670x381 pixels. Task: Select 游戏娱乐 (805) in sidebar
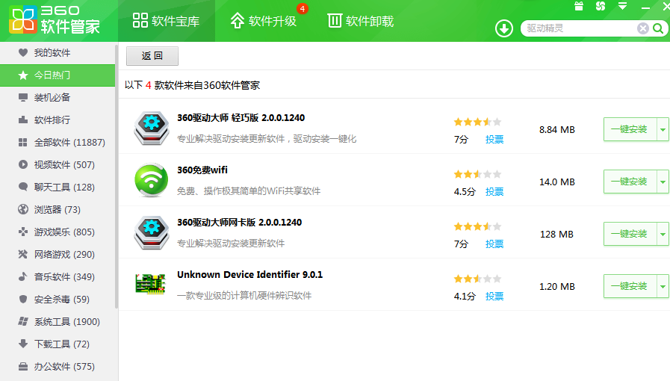tap(58, 232)
